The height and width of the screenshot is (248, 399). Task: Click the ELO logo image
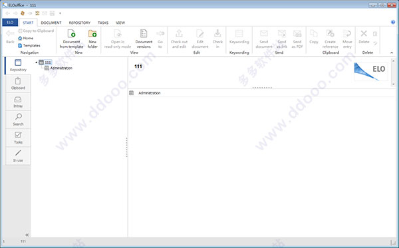[x=371, y=72]
